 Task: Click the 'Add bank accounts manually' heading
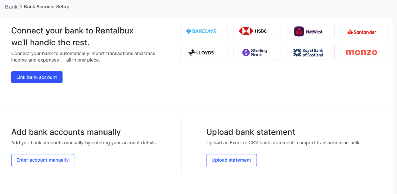pyautogui.click(x=66, y=132)
